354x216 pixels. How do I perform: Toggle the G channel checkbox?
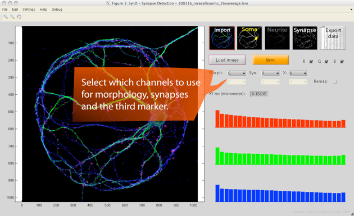[x=326, y=62]
